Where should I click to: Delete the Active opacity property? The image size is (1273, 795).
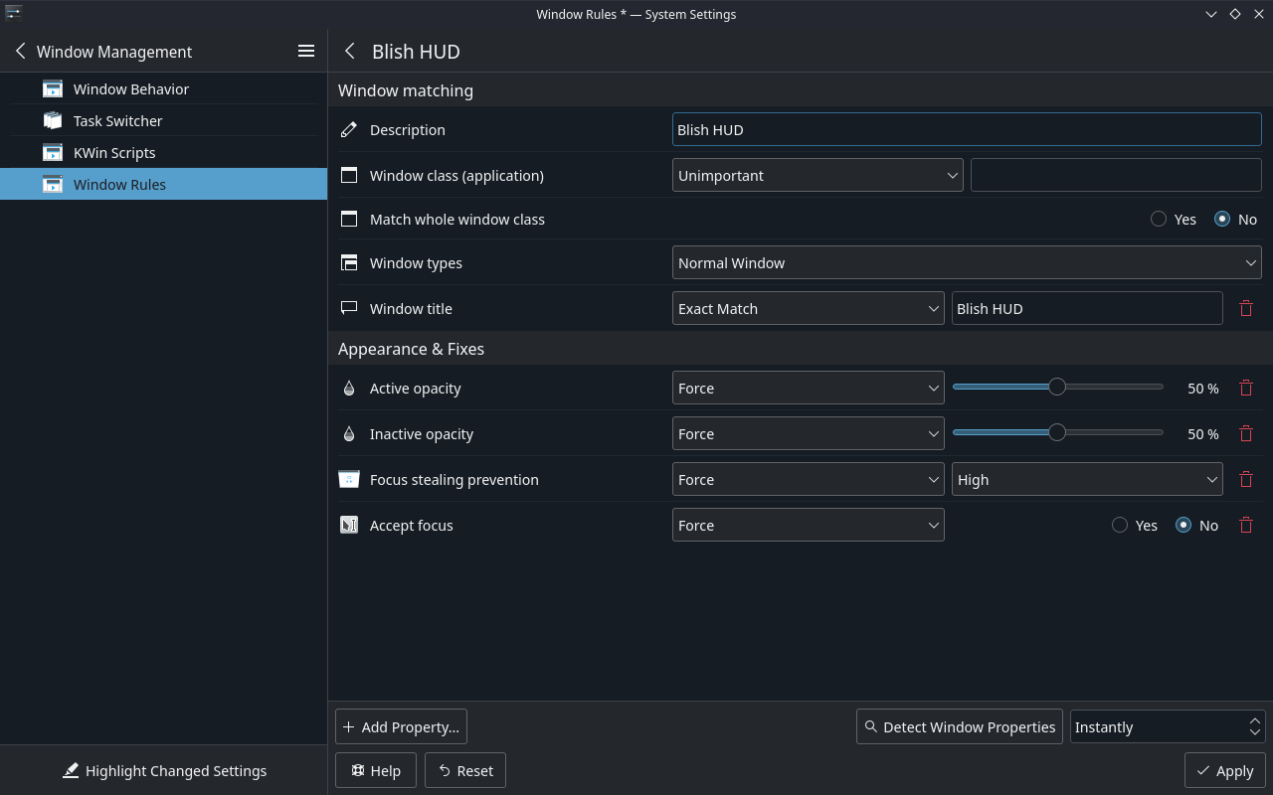click(x=1246, y=388)
